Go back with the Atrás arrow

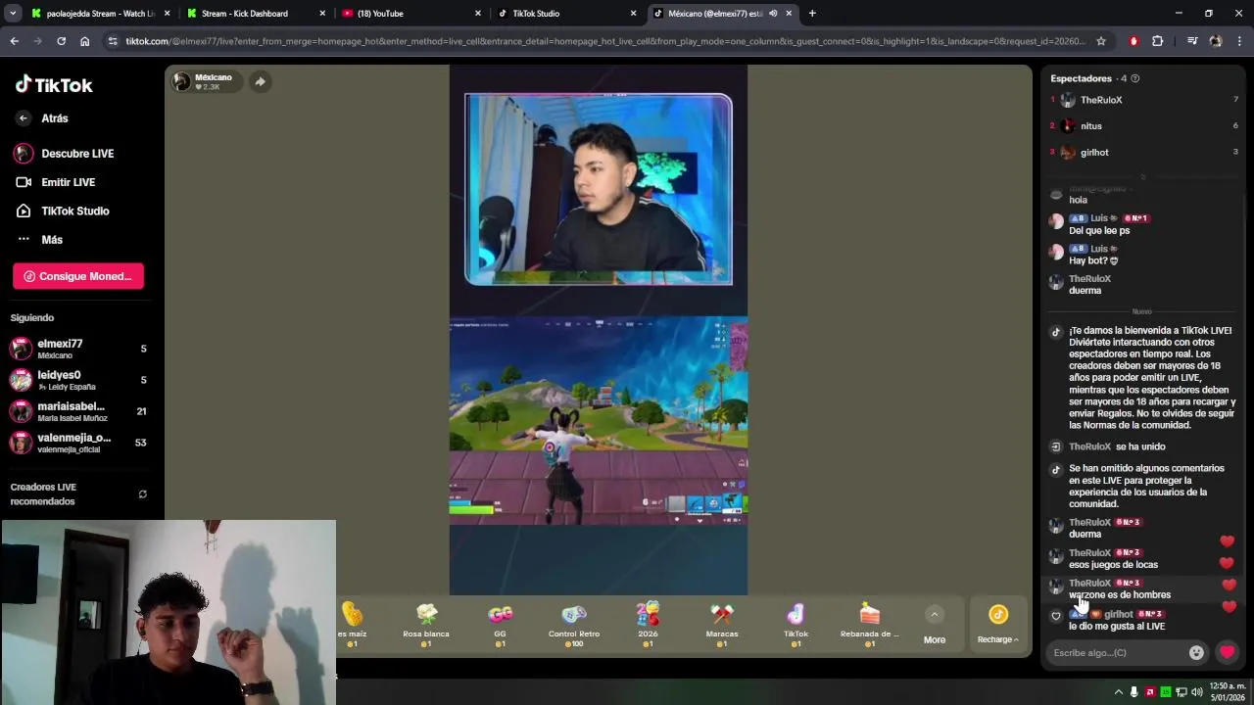(24, 118)
